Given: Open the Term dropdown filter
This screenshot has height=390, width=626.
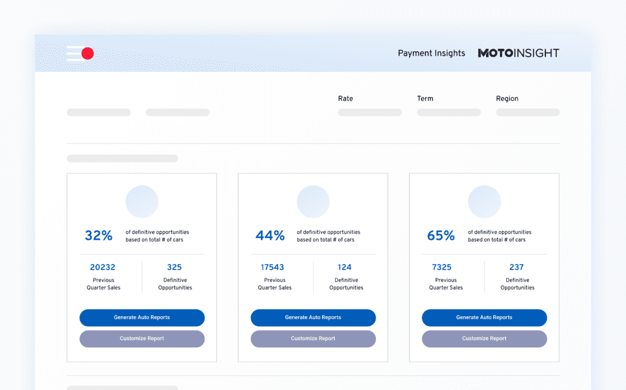Looking at the screenshot, I should [448, 112].
